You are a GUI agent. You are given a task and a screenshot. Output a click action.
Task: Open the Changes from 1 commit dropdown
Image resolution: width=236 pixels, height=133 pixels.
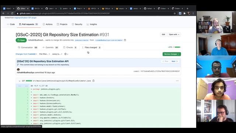pyautogui.click(x=26, y=54)
